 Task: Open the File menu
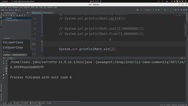coord(2,7)
